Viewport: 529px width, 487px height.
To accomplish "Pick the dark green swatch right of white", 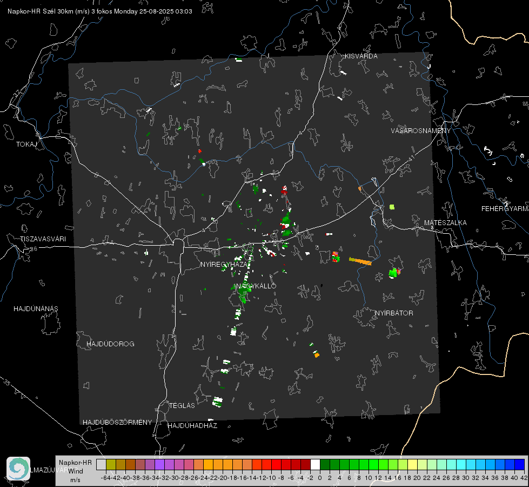I will click(x=325, y=464).
